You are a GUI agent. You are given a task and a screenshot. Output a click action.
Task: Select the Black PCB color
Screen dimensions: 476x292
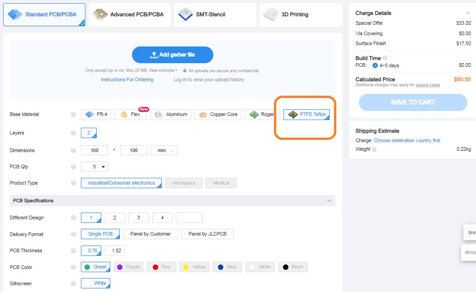point(293,267)
